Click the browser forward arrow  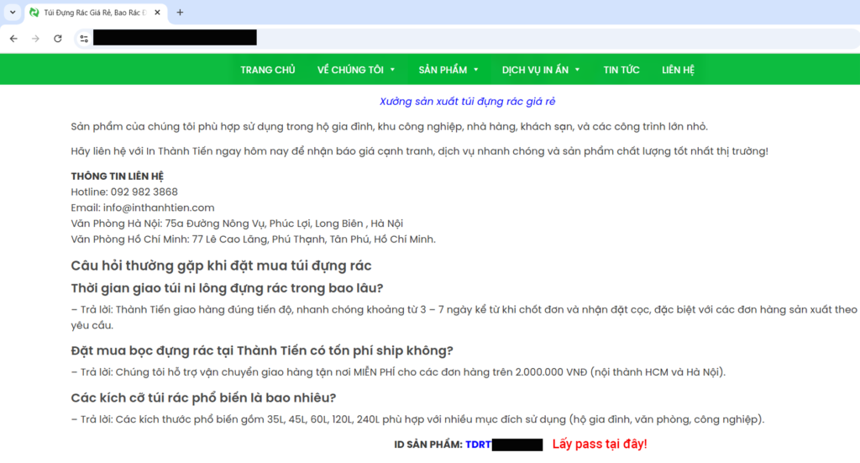click(x=35, y=39)
